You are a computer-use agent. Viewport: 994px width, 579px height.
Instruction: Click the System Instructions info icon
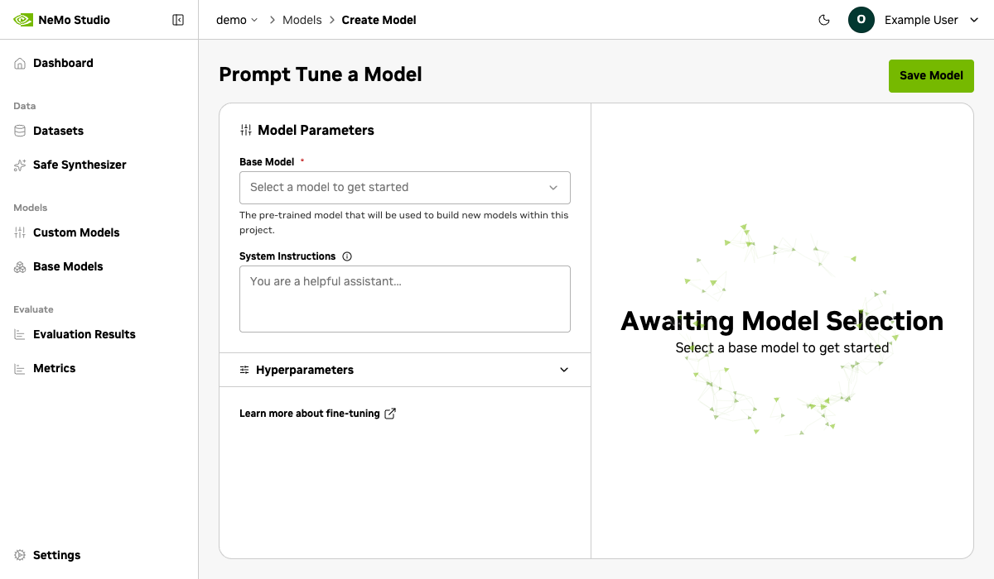345,256
